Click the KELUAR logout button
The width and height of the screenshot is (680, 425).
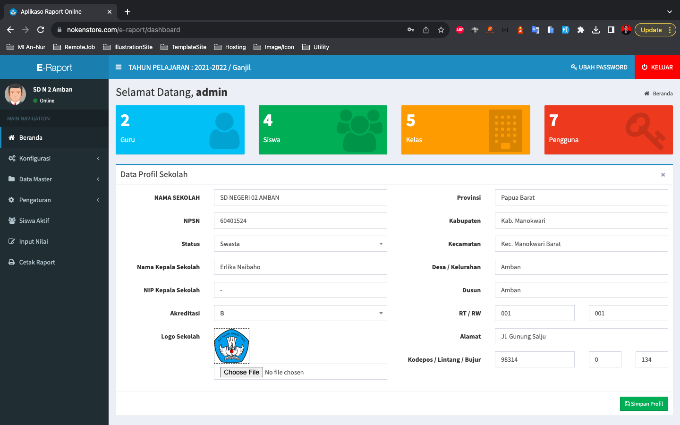tap(657, 67)
